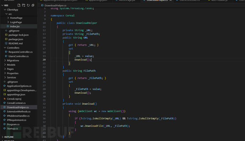Screen dimensions: 245x141
Task: Click 'private void Download()' method signature
Action: point(80,104)
